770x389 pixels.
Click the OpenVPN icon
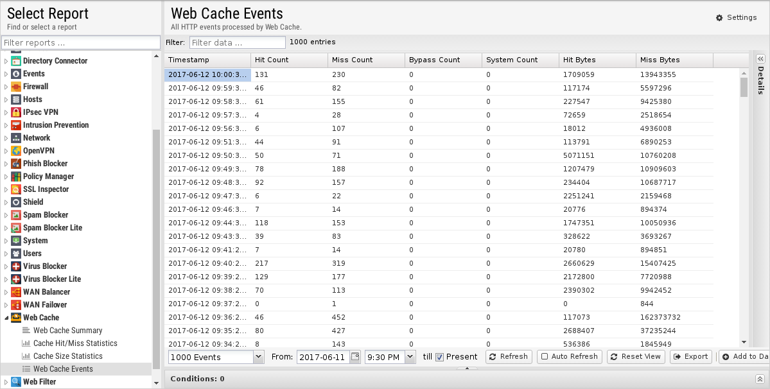pyautogui.click(x=16, y=151)
